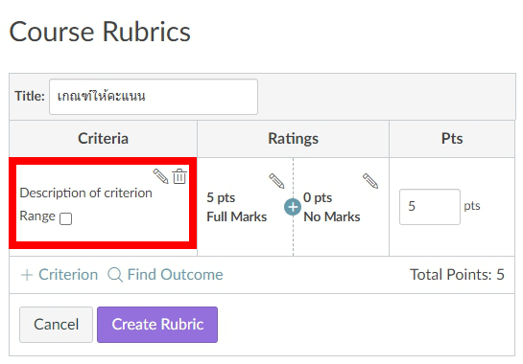This screenshot has height=364, width=523.
Task: Click the Criteria column header
Action: 103,139
